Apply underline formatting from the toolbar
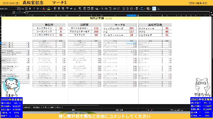This screenshot has height=119, width=213. click(x=38, y=9)
